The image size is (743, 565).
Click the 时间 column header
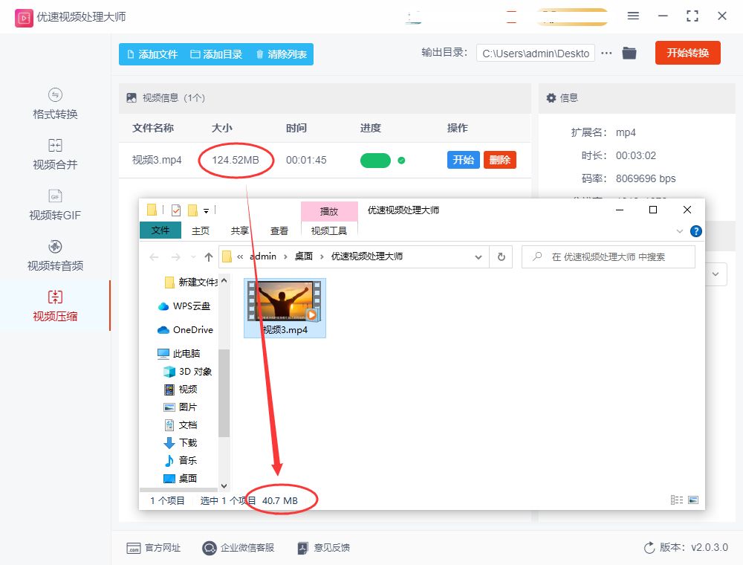pyautogui.click(x=296, y=128)
